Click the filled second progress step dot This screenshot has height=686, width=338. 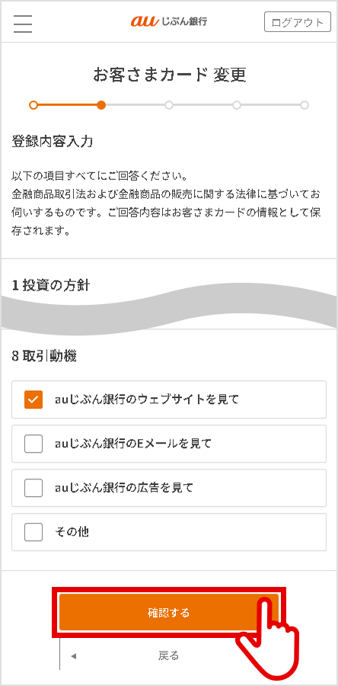101,105
